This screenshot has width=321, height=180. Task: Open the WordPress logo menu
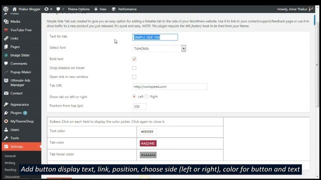tap(6, 9)
